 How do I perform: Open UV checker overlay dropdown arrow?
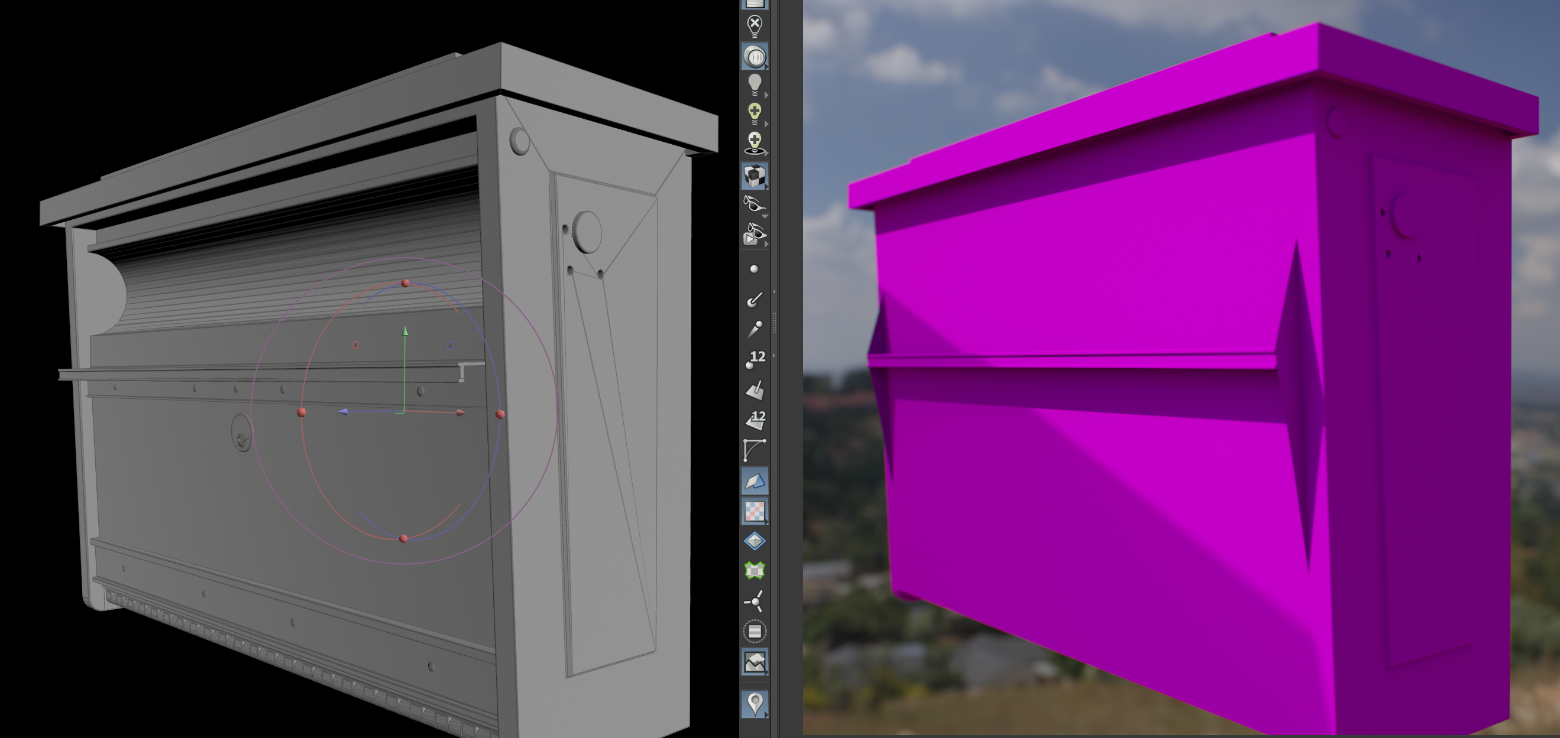tap(766, 521)
